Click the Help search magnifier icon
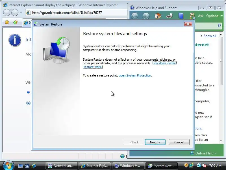226x170 pixels. point(219,26)
